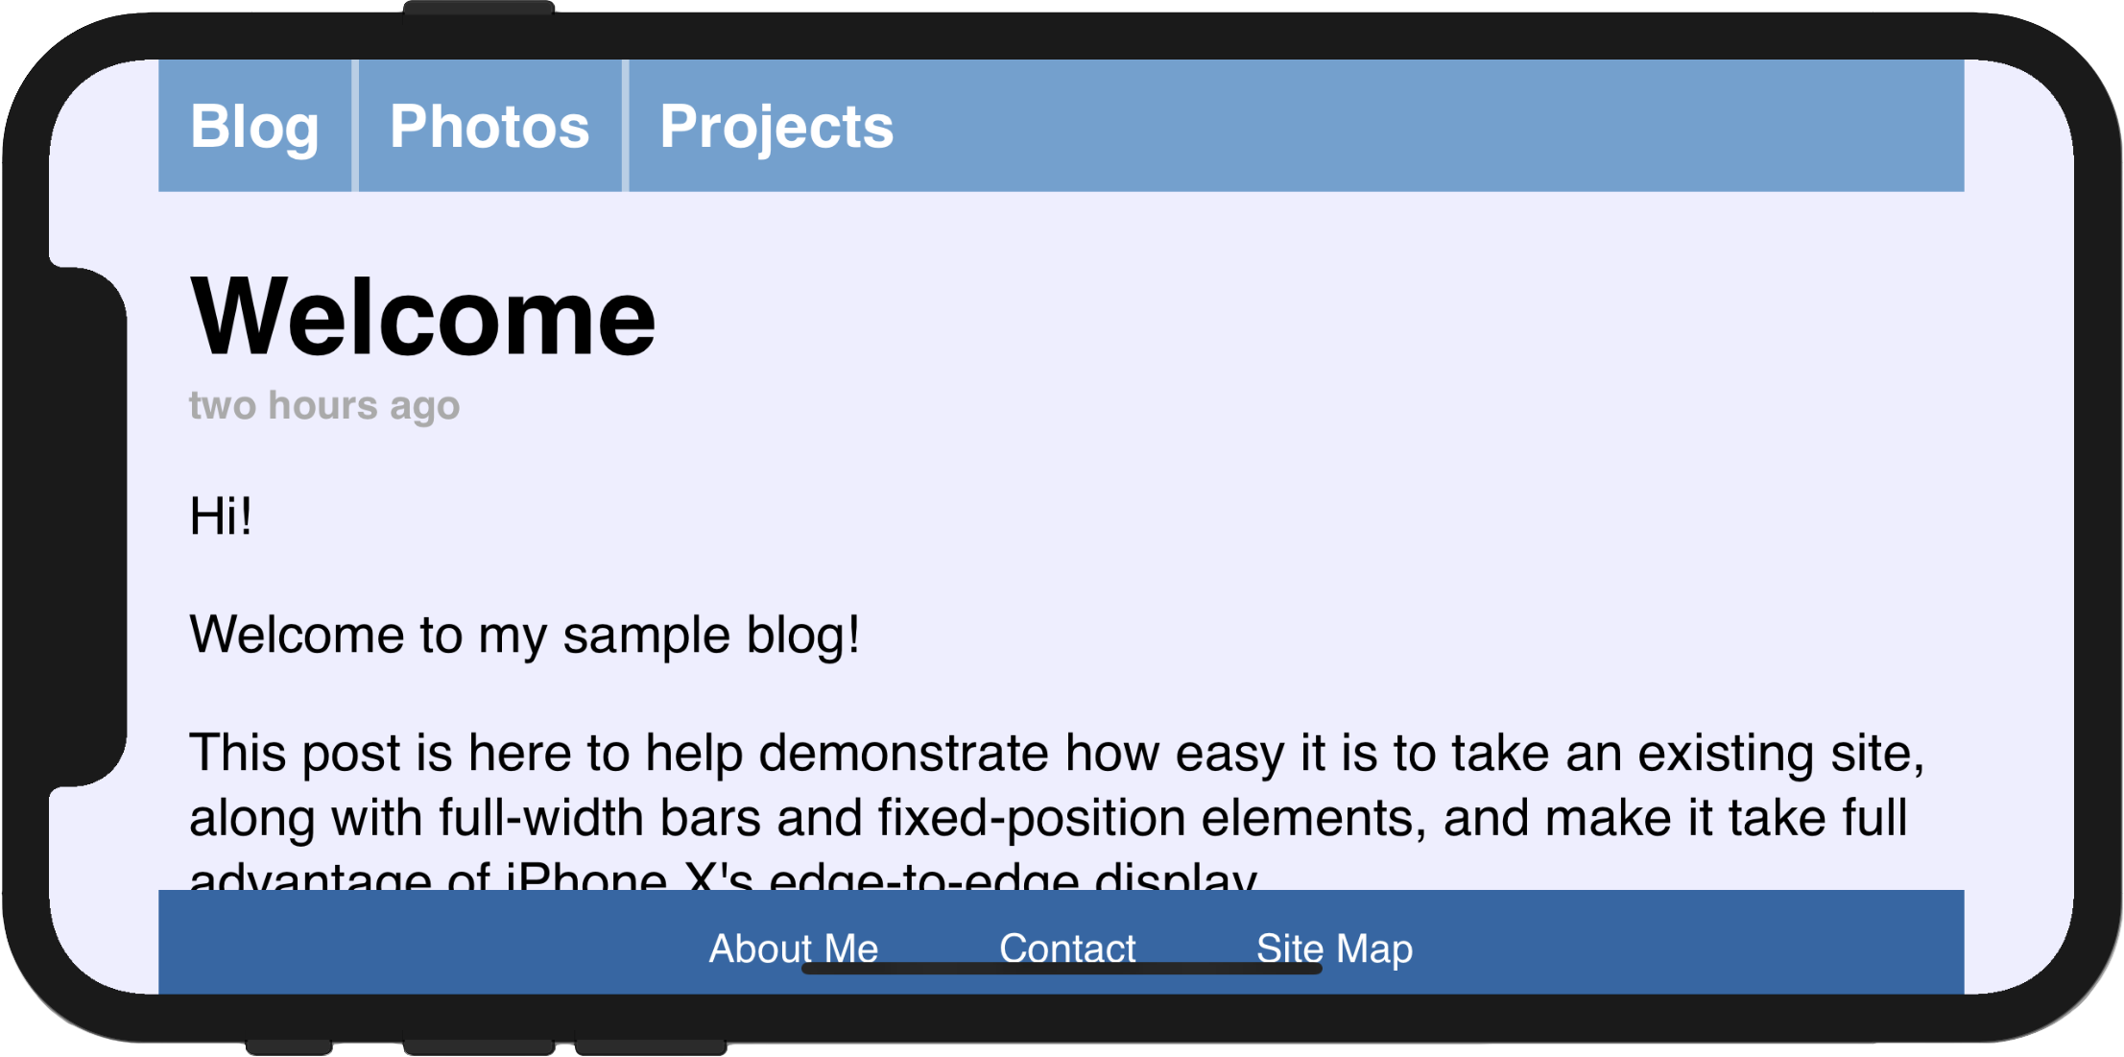The width and height of the screenshot is (2124, 1057).
Task: Select the top navigation bar Blog icon
Action: [x=257, y=123]
